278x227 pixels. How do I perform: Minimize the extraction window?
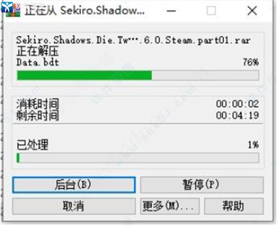[171, 11]
